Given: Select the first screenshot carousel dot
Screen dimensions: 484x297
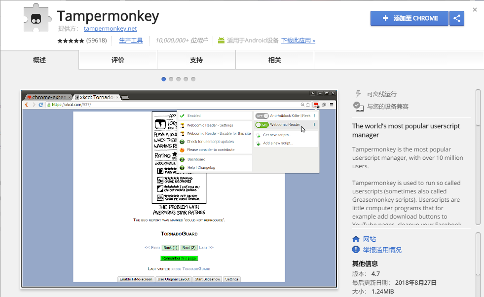Looking at the screenshot, I should [164, 79].
